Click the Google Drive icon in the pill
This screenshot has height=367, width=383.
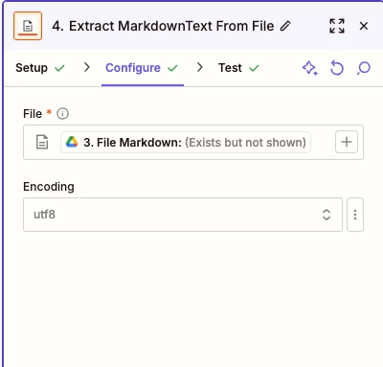pos(72,142)
